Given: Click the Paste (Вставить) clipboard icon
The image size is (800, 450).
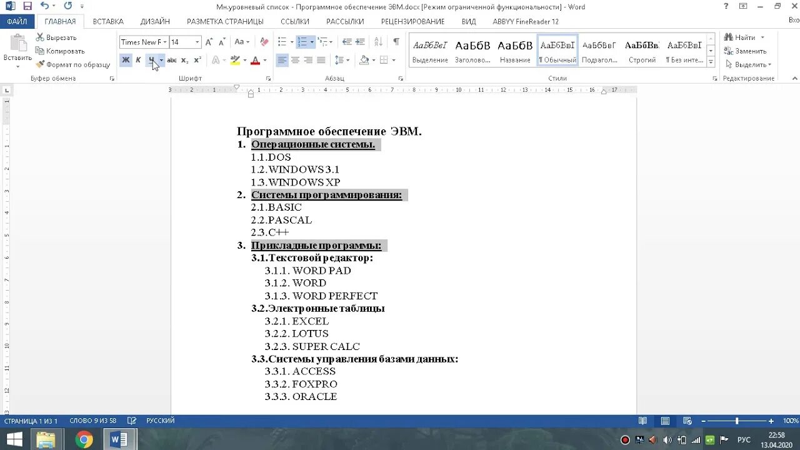Looking at the screenshot, I should click(x=17, y=44).
